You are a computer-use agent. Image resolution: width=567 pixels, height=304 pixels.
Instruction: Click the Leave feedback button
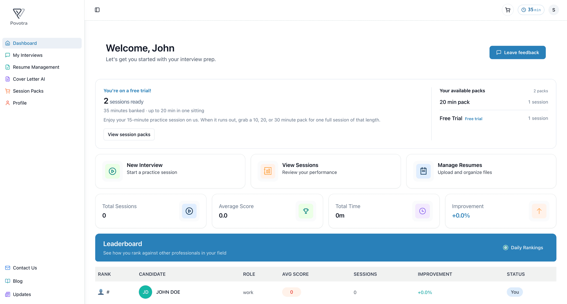pyautogui.click(x=517, y=52)
